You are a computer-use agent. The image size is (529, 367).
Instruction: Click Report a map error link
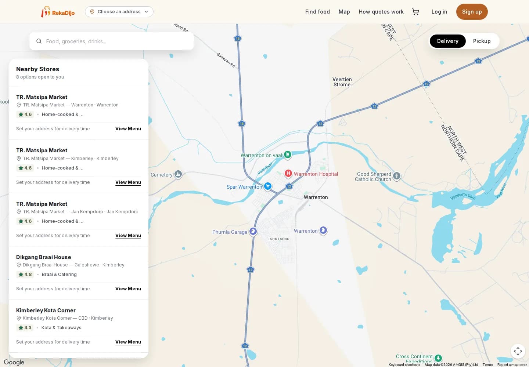pos(512,364)
